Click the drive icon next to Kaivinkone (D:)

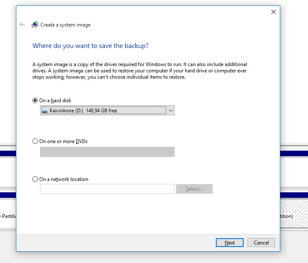pyautogui.click(x=45, y=111)
